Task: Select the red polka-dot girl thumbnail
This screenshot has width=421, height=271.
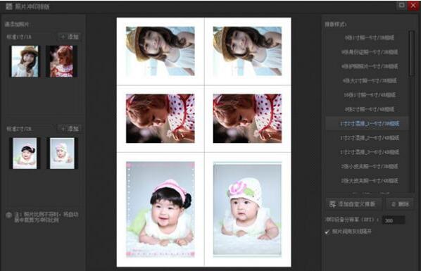Action: click(x=61, y=61)
